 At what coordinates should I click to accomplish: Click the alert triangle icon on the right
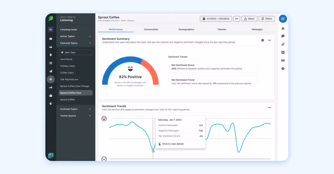[x=283, y=28]
